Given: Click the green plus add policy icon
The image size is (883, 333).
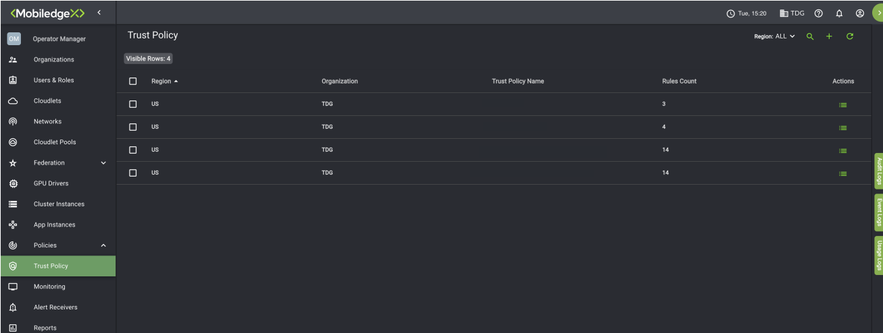Looking at the screenshot, I should pyautogui.click(x=830, y=36).
